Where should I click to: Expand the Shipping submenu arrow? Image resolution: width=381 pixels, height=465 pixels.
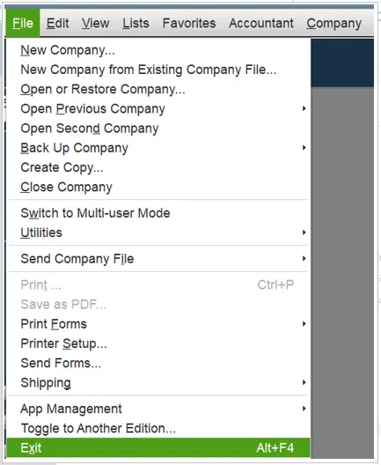(x=304, y=382)
